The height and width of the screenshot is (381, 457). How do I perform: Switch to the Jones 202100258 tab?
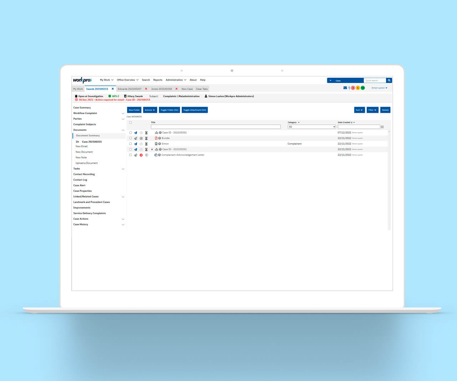click(162, 89)
